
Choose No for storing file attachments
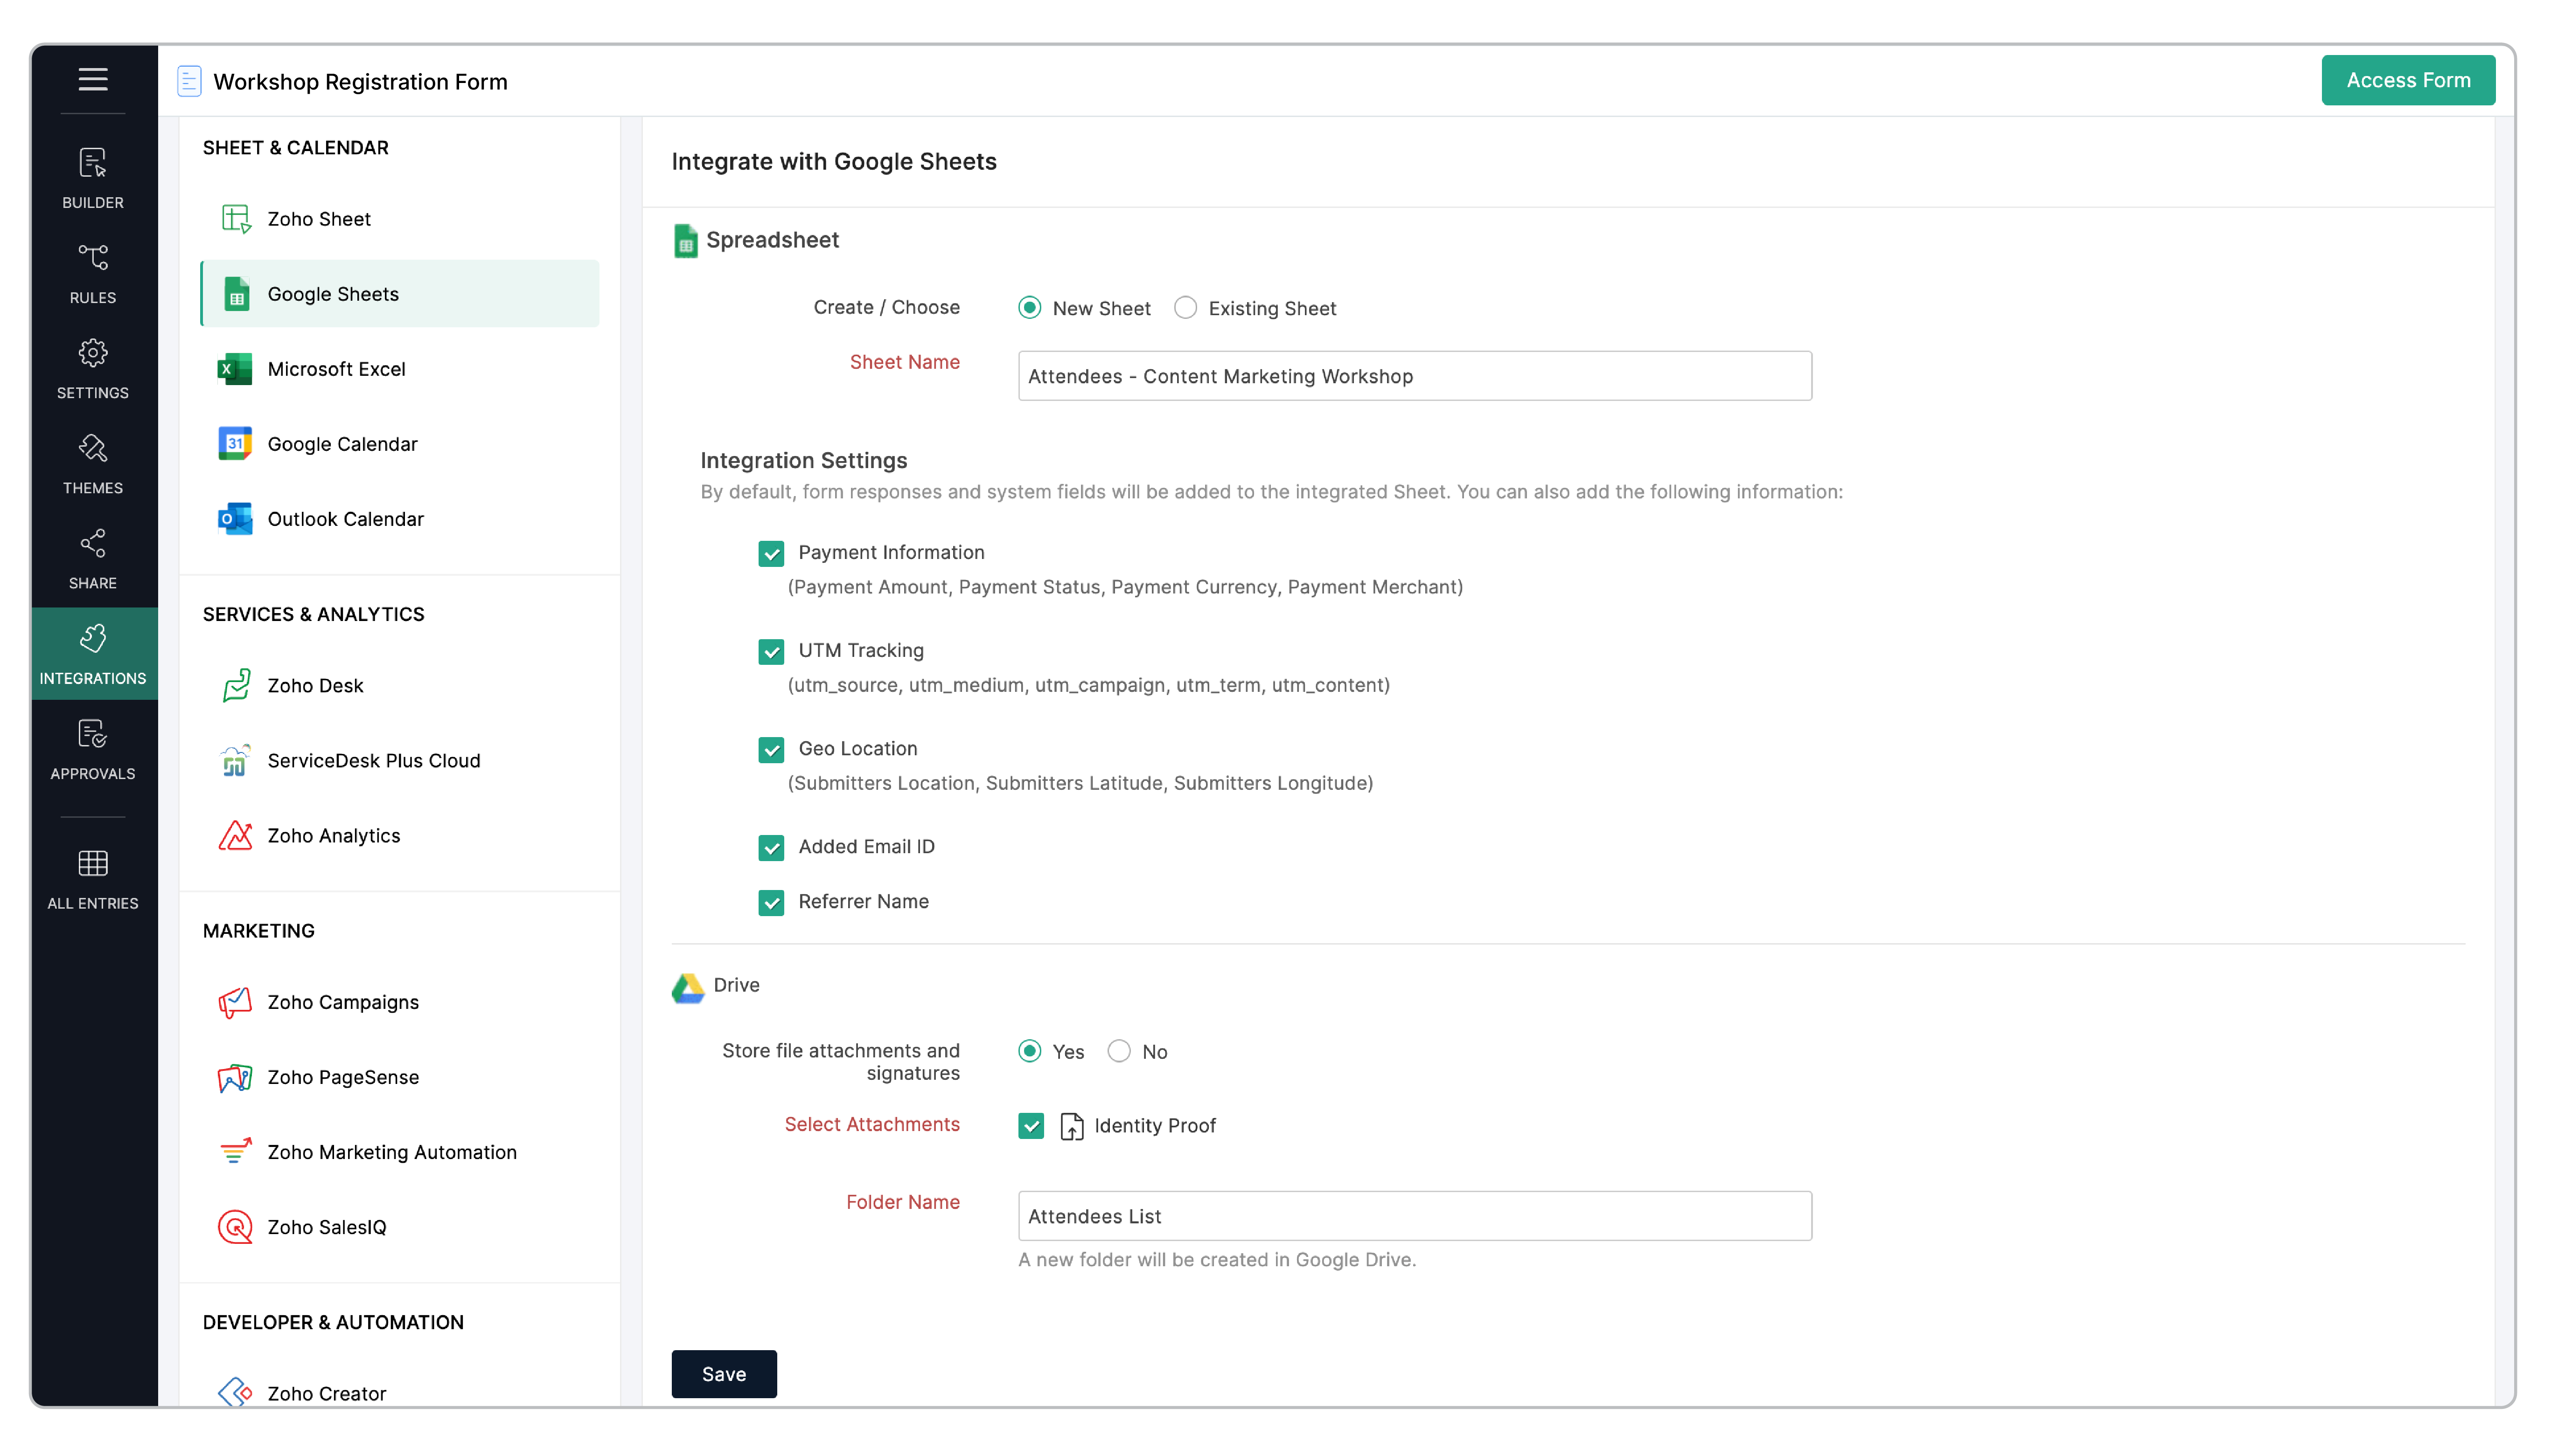coord(1118,1051)
